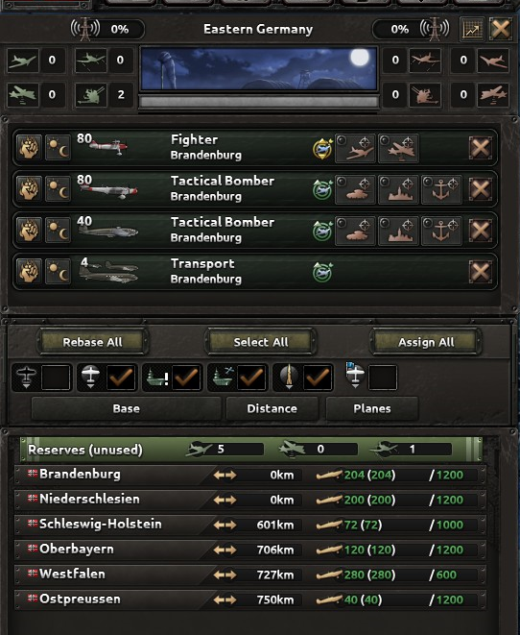Click the gray air superiority progress bar
Screen dimensions: 520x635
(259, 102)
